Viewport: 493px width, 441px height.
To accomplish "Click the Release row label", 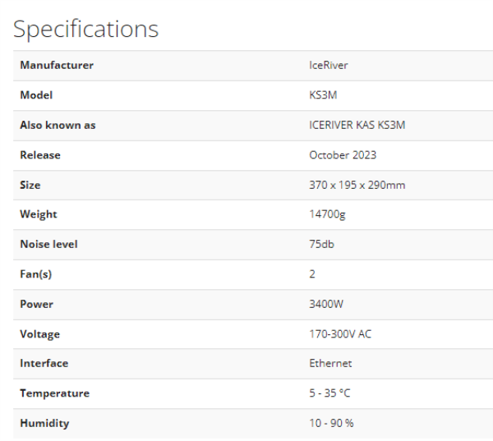I will (x=40, y=155).
